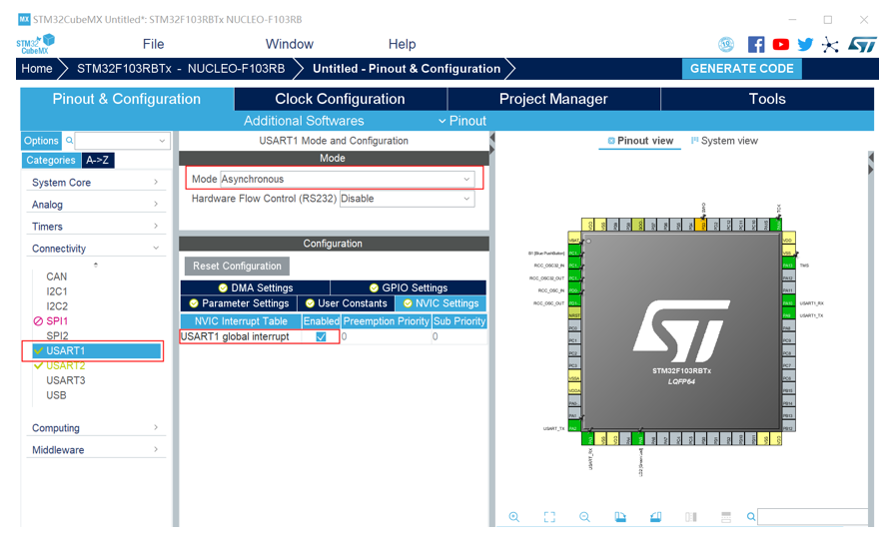
Task: Click the ST logo in the header
Action: 862,45
